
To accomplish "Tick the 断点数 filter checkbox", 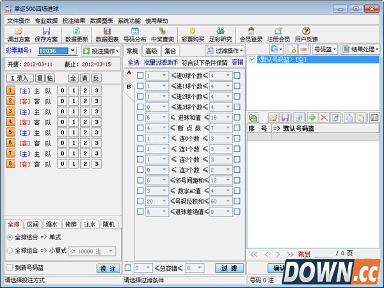I will pyautogui.click(x=140, y=128).
